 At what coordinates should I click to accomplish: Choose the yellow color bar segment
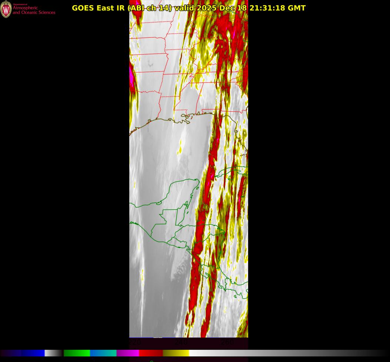coord(176,353)
